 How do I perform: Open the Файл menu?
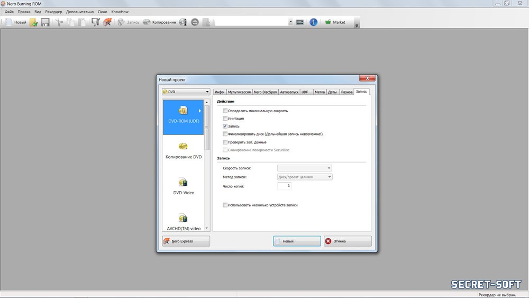(x=9, y=12)
